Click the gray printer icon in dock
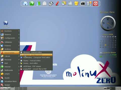Viewport: 121px width, 90px height. [x=70, y=4]
